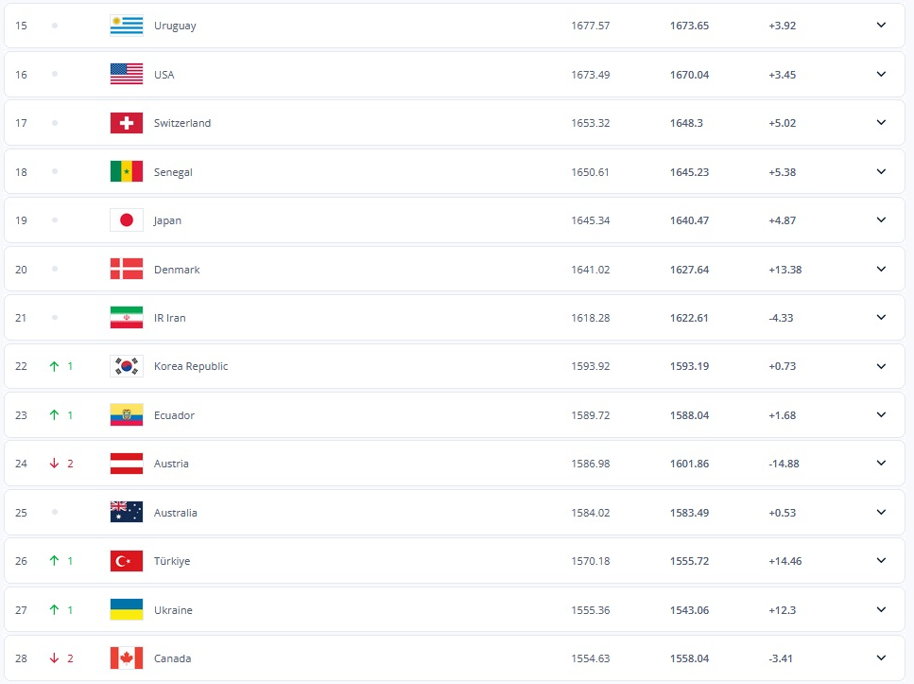
Task: Click the Switzerland flag icon
Action: [x=126, y=123]
